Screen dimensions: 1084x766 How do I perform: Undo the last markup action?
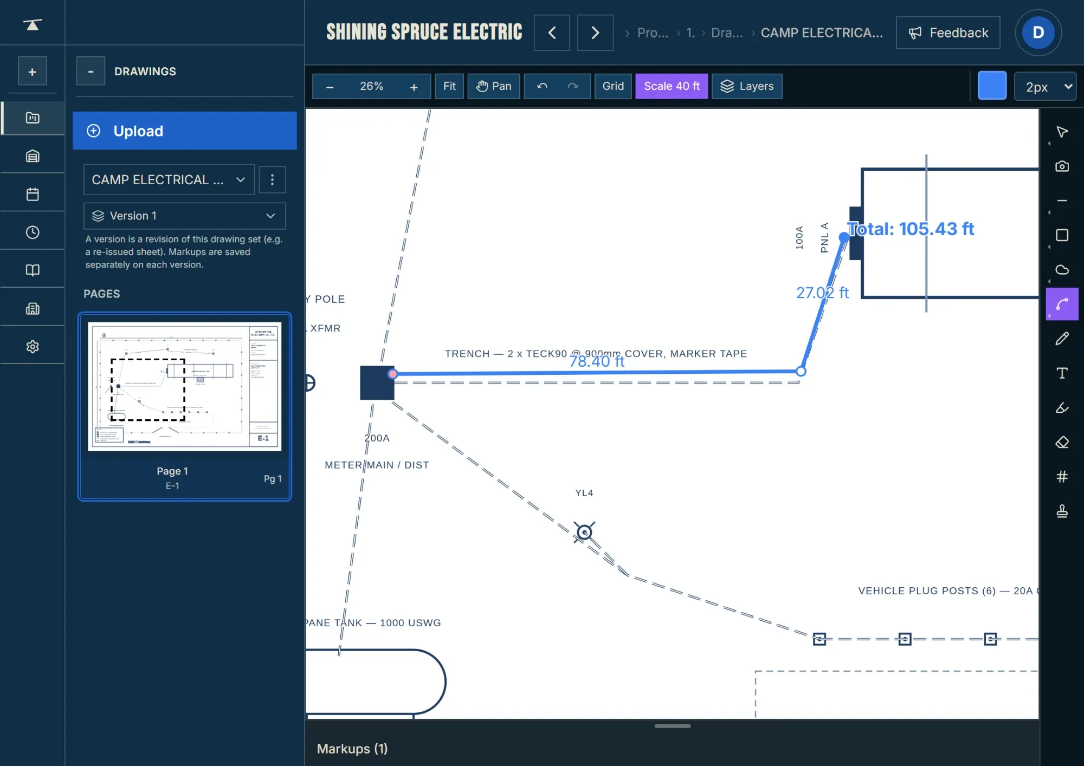click(542, 86)
